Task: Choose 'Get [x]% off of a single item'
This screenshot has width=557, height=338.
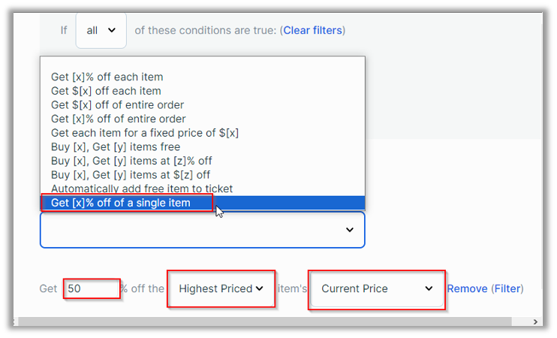Action: 121,203
